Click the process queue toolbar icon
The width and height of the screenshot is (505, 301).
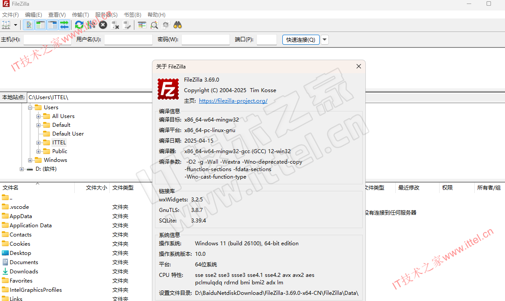tap(91, 25)
